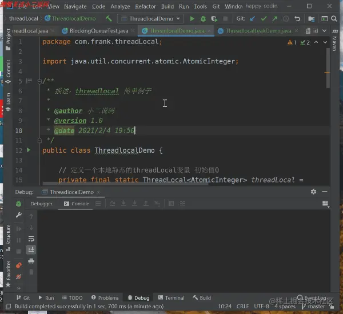Open the Build tool window button
Screen dimensions: 343x314
click(x=202, y=298)
